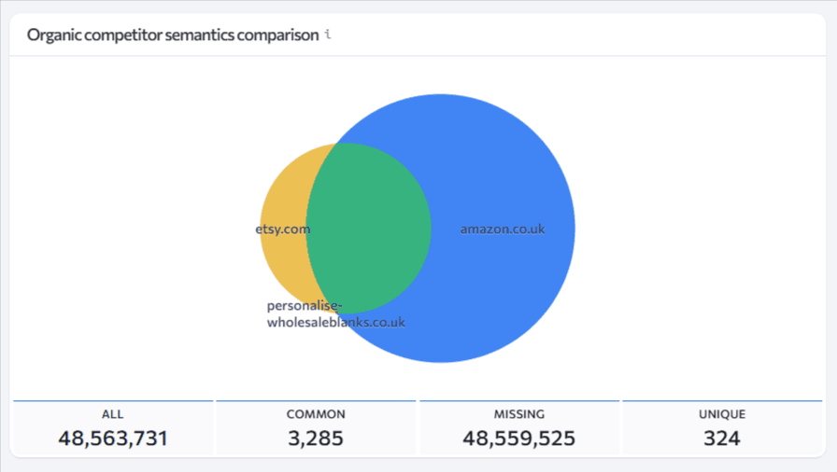Click the 3,285 common count
Image resolution: width=837 pixels, height=472 pixels.
click(316, 437)
